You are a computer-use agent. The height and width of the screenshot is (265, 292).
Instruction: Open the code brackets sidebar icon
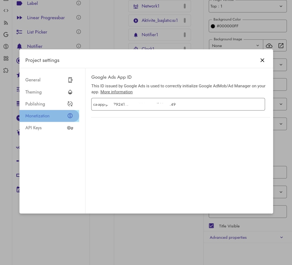[6, 11]
